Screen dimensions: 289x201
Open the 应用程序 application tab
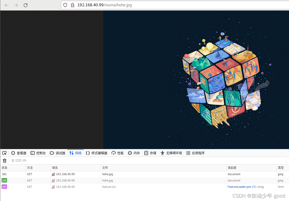(195, 153)
